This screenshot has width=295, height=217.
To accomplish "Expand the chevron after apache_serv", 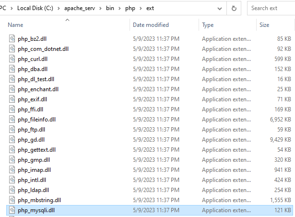I will 100,9.
